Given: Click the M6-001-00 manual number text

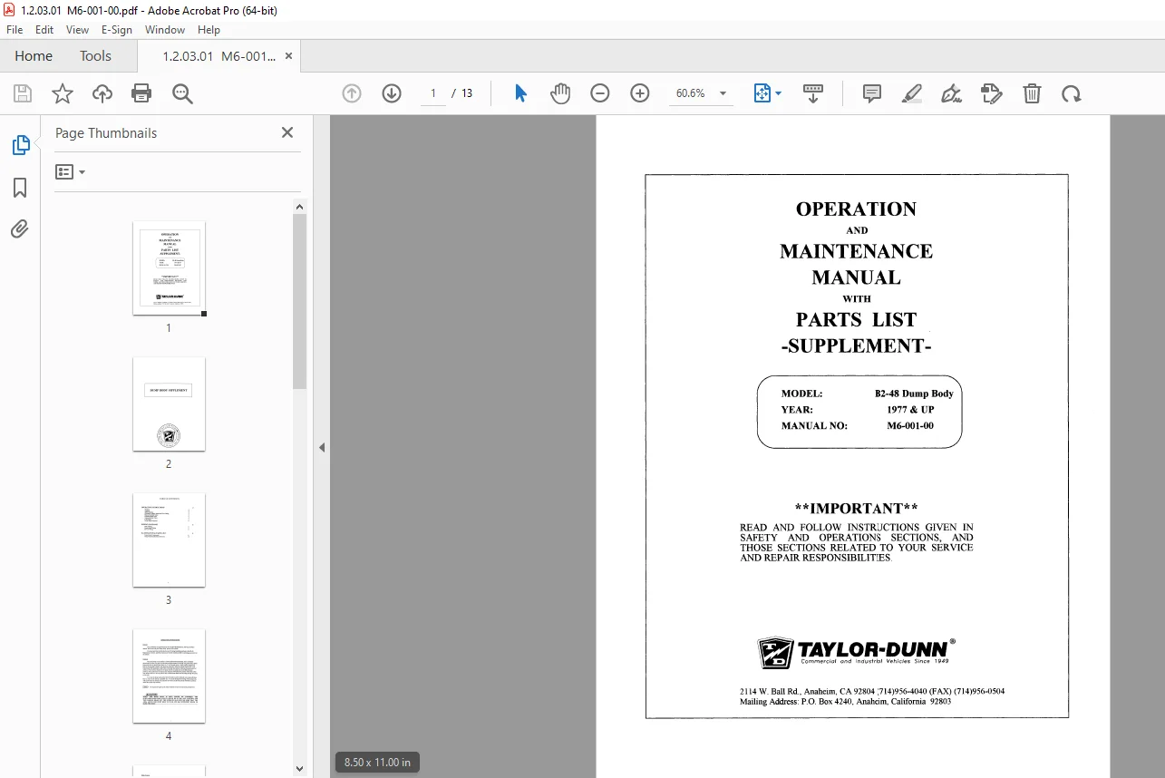Looking at the screenshot, I should (x=910, y=425).
